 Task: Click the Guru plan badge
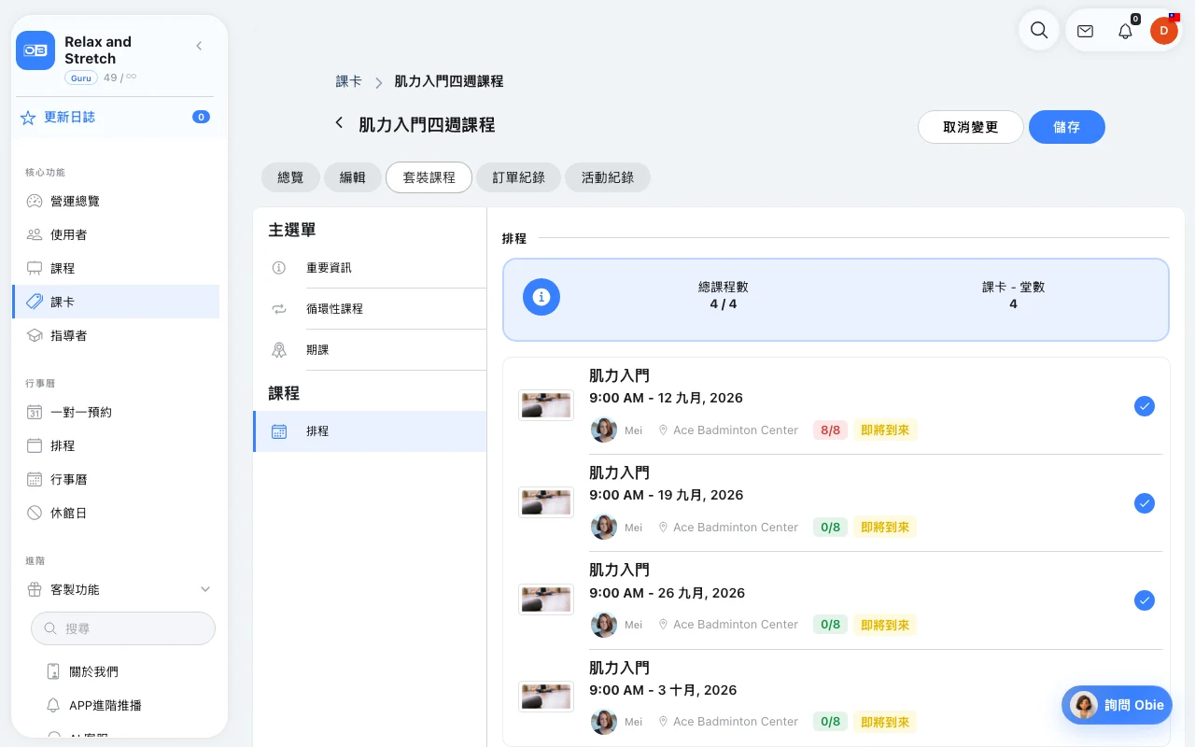81,78
